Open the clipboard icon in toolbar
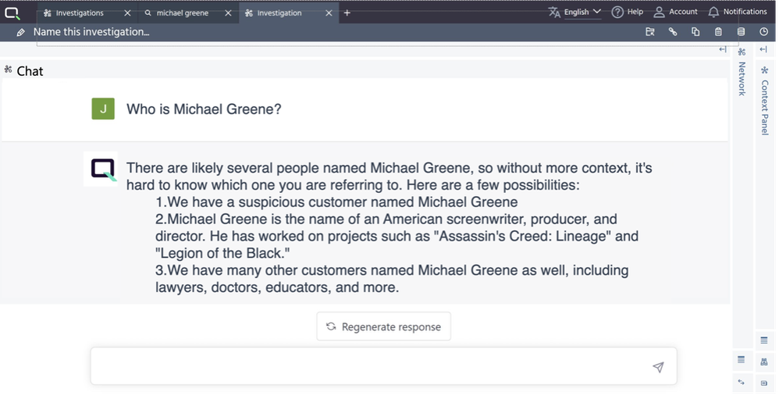The height and width of the screenshot is (396, 779). click(x=718, y=32)
